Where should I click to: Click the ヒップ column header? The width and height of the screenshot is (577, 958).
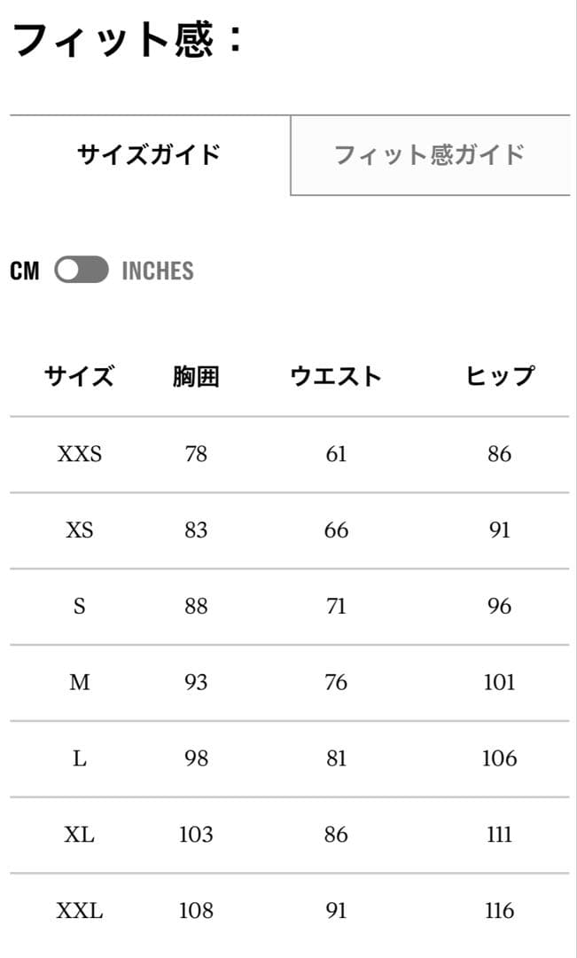pos(500,375)
